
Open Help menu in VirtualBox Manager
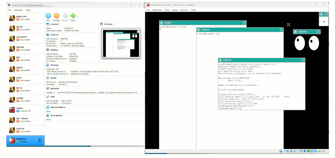coord(28,10)
